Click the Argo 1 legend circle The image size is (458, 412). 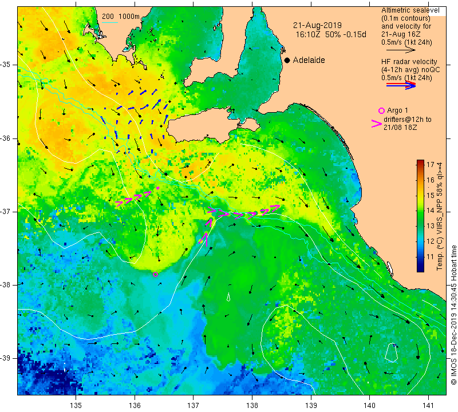[x=381, y=110]
